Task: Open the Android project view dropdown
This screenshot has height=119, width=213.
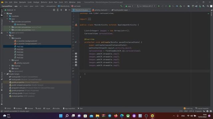Action: [x=10, y=10]
